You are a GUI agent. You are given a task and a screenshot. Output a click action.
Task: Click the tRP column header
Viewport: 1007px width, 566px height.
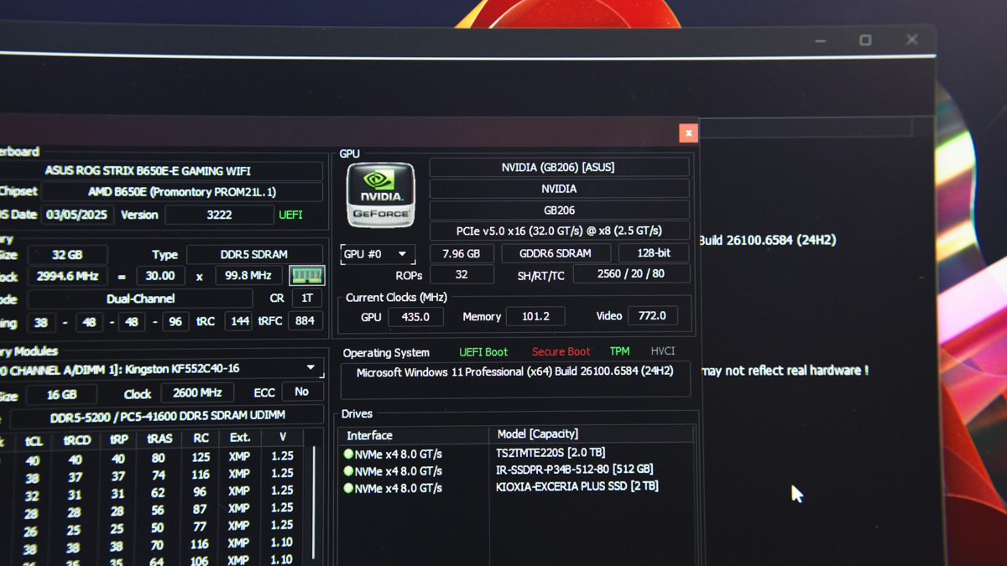click(x=118, y=439)
